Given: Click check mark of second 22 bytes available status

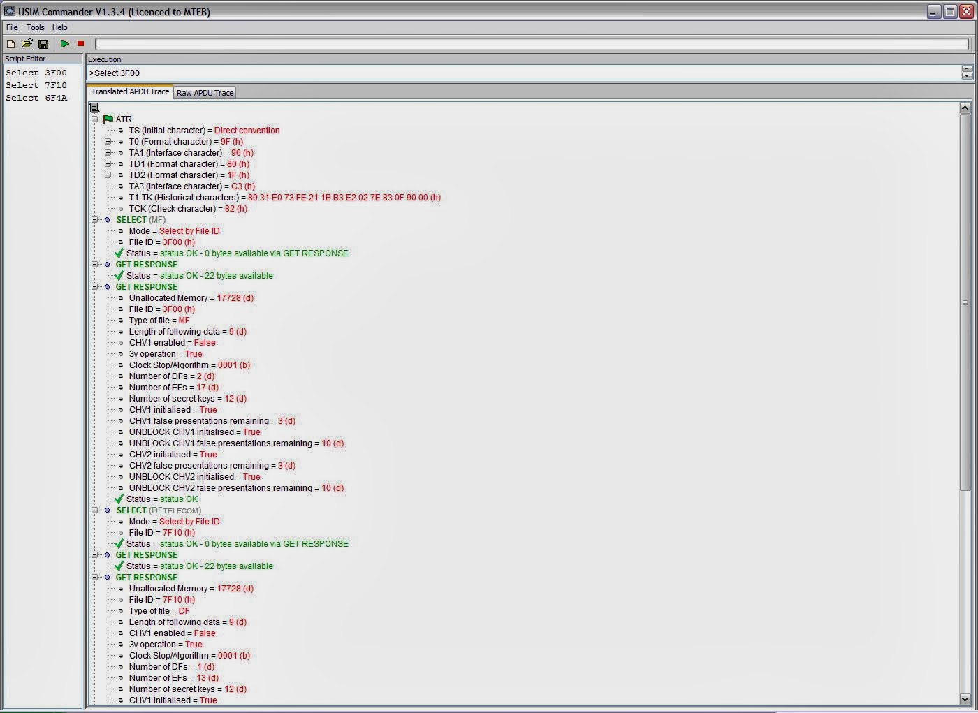Looking at the screenshot, I should (x=119, y=566).
